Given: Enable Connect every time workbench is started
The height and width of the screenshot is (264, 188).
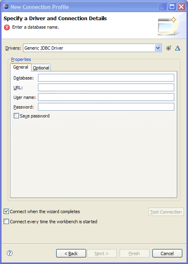Looking at the screenshot, I should tap(6, 221).
